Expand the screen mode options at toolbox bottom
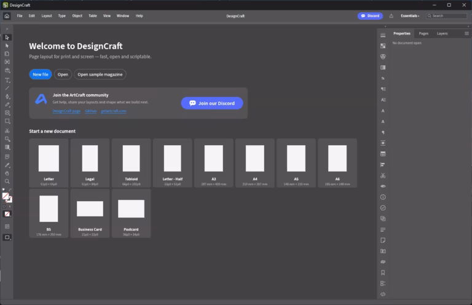The height and width of the screenshot is (305, 472). click(7, 237)
